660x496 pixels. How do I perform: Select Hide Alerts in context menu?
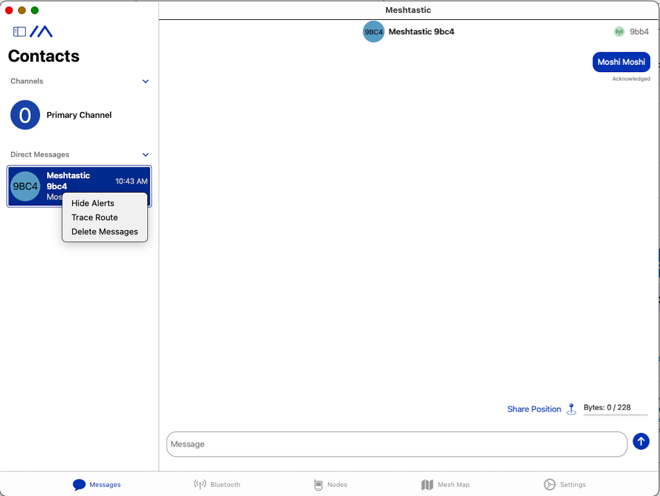[x=93, y=203]
